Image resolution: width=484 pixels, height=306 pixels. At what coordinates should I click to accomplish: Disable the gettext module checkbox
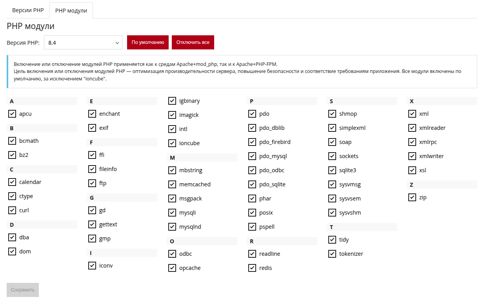click(x=92, y=224)
